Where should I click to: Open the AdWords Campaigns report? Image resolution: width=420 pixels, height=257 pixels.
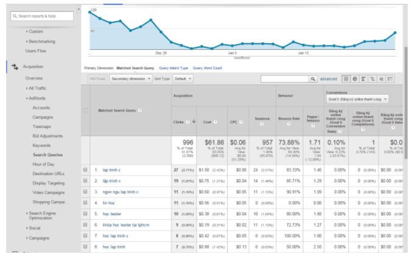pos(43,117)
